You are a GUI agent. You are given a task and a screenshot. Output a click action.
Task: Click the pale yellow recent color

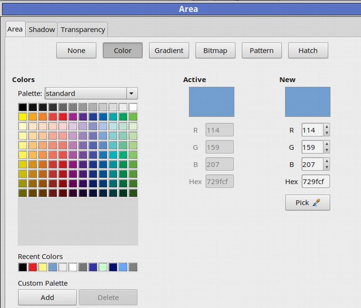point(43,267)
